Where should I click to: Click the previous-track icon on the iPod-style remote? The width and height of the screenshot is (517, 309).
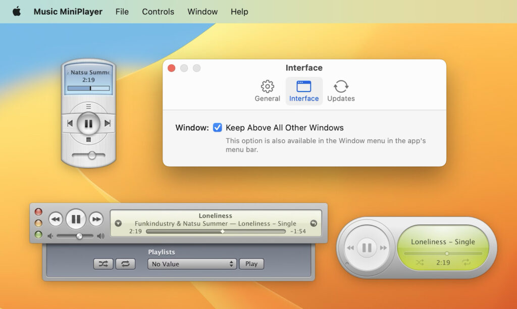[x=71, y=123]
